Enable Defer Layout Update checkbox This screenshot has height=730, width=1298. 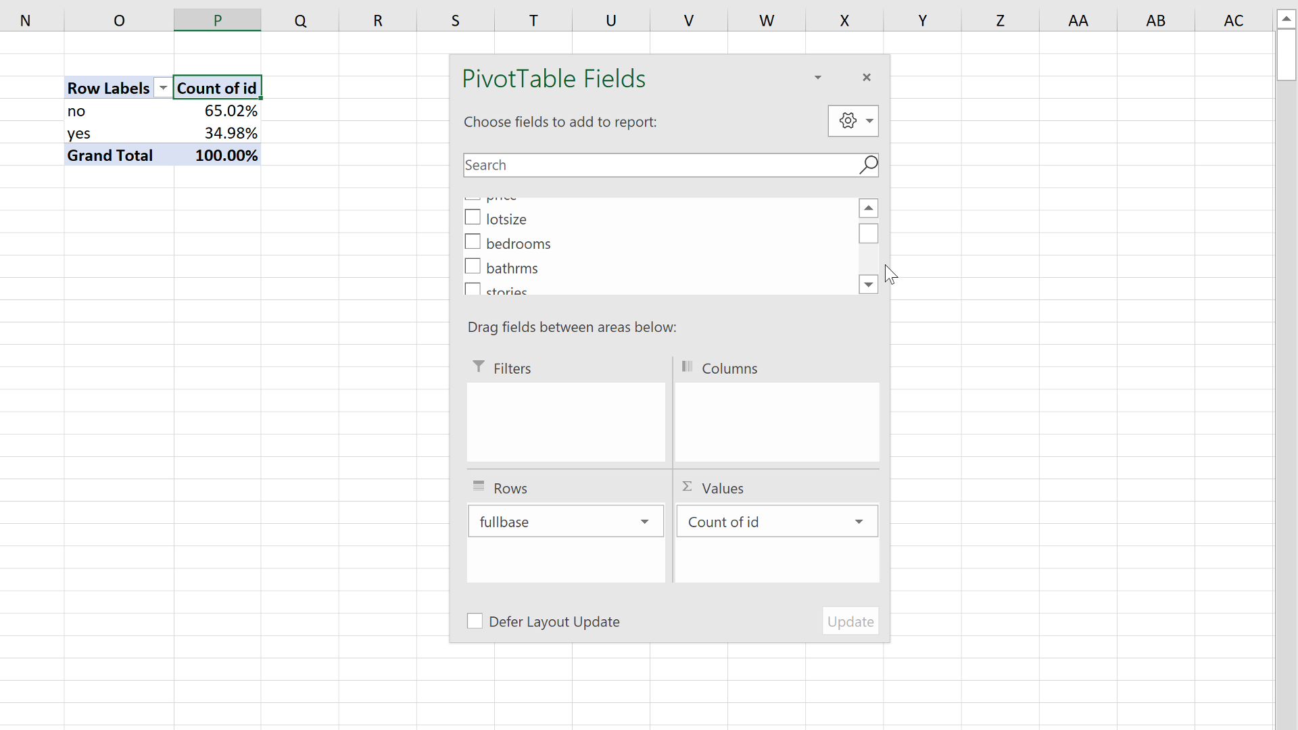[x=475, y=621]
